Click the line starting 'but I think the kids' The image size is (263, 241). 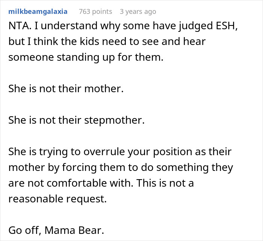(107, 42)
